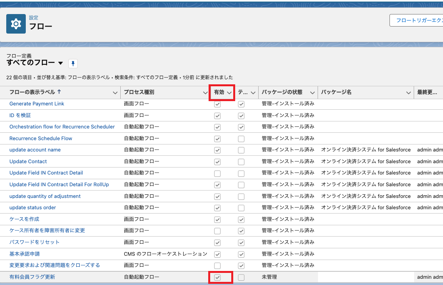Open 変更要求および関連問題をクローズする flow

click(x=55, y=265)
